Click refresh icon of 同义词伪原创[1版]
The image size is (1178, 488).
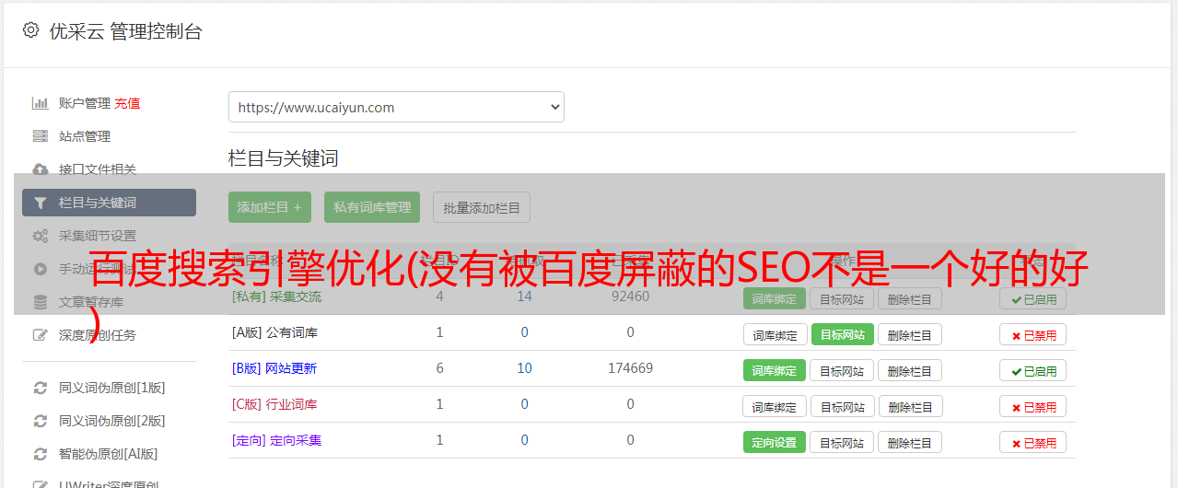point(41,388)
